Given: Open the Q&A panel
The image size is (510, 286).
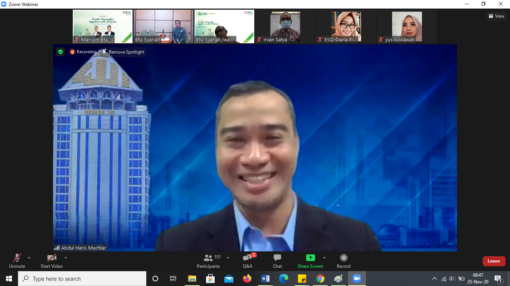Looking at the screenshot, I should pos(248,261).
